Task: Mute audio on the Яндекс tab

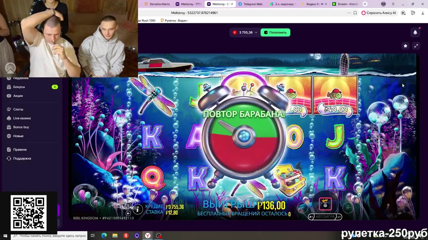Action: 322,4
